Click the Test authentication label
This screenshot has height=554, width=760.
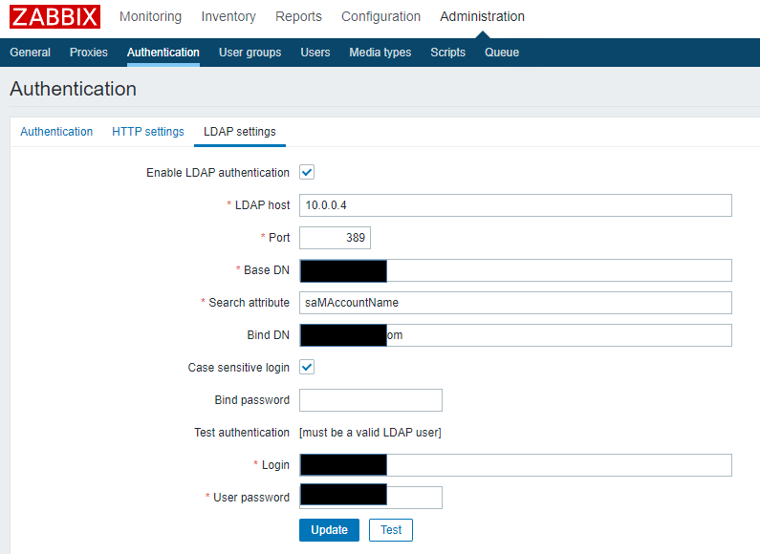click(x=241, y=433)
